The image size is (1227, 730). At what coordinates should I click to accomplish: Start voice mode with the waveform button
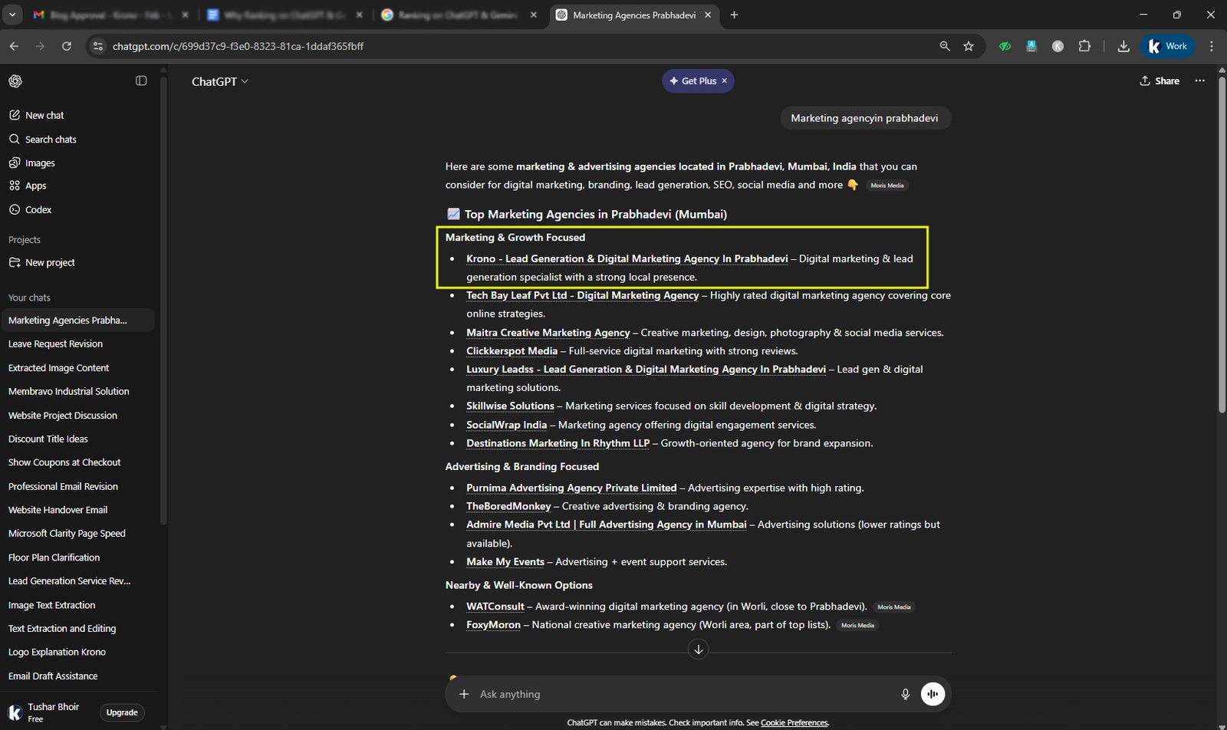pyautogui.click(x=933, y=694)
